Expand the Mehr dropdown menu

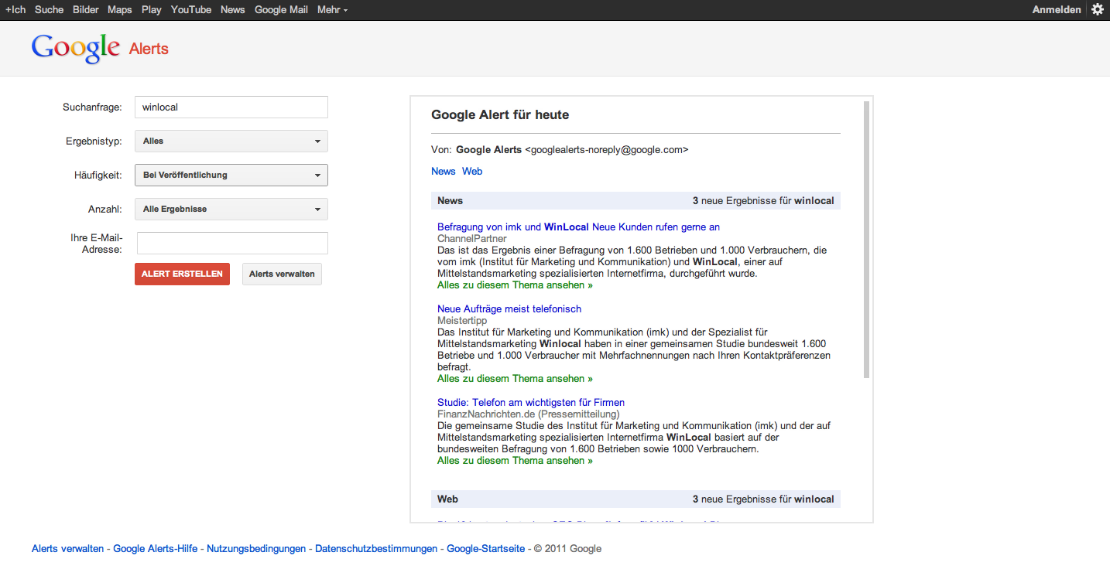click(x=332, y=9)
